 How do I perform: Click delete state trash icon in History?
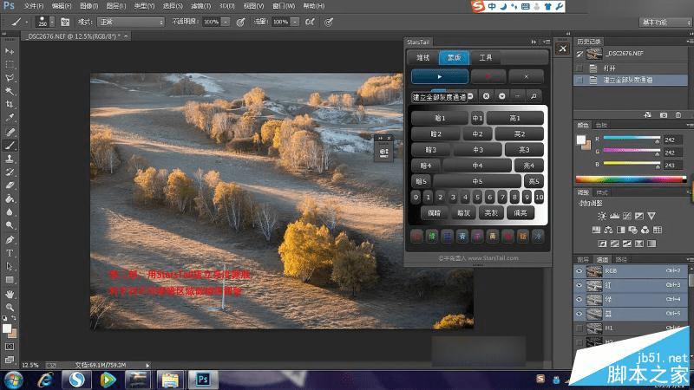tap(678, 115)
